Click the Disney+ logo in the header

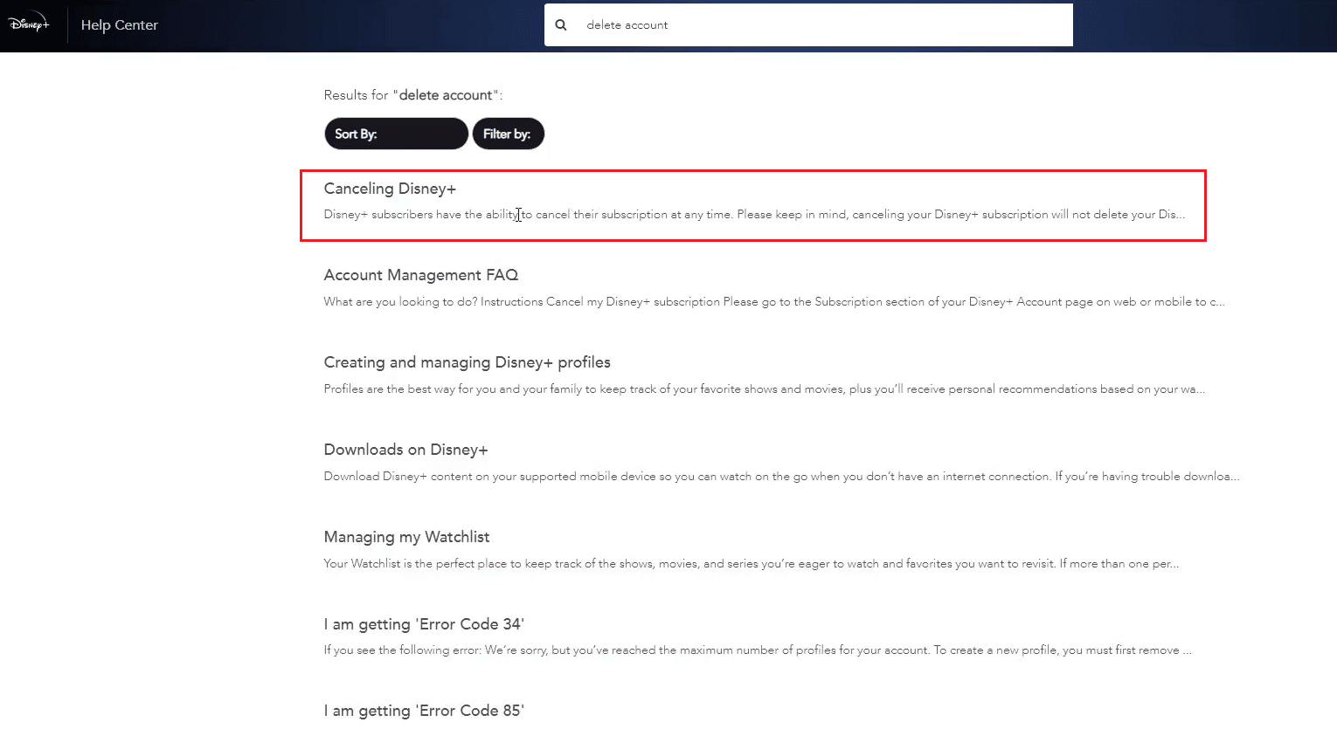coord(29,24)
